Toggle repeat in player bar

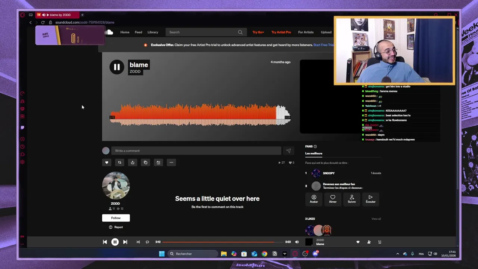coord(148,242)
